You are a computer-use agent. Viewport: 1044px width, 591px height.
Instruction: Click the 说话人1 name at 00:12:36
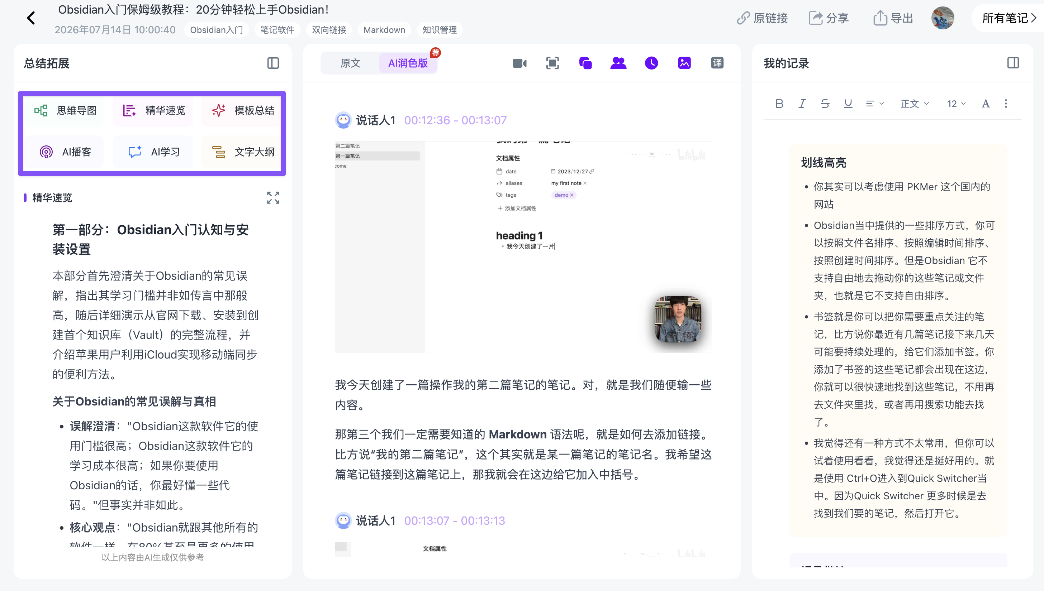pos(376,120)
